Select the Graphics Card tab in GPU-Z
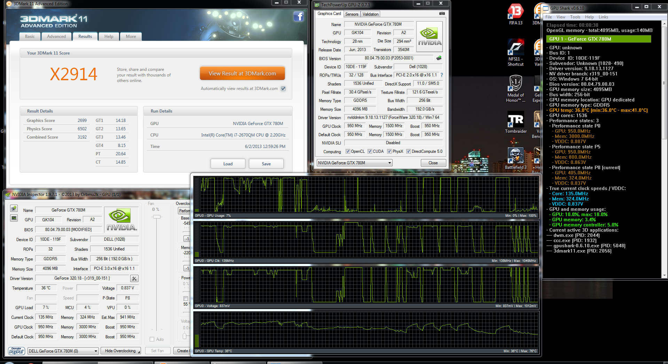The height and width of the screenshot is (364, 668). pyautogui.click(x=329, y=14)
